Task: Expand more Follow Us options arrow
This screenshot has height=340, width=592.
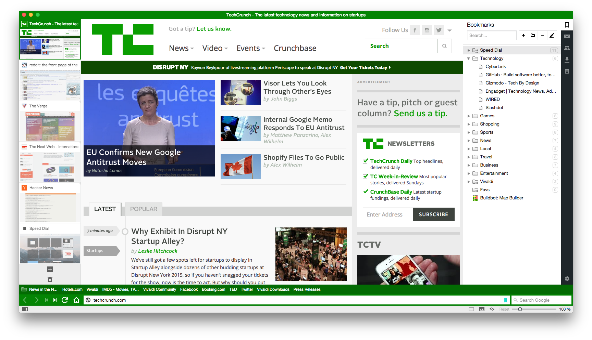Action: 450,30
